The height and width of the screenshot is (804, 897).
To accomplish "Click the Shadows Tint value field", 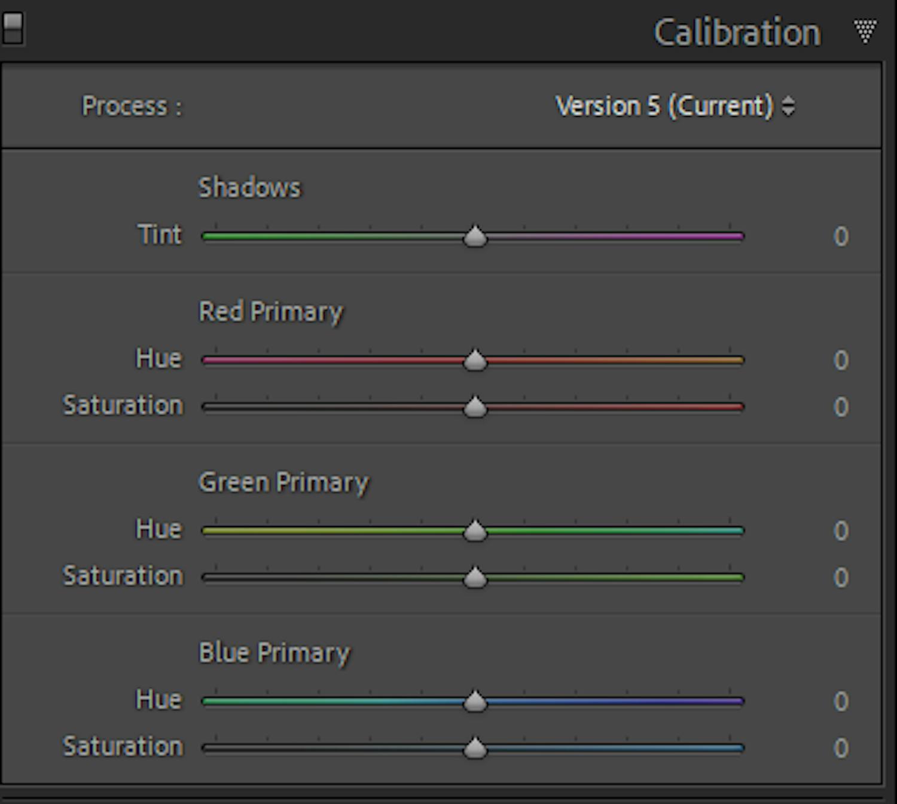I will (x=840, y=237).
